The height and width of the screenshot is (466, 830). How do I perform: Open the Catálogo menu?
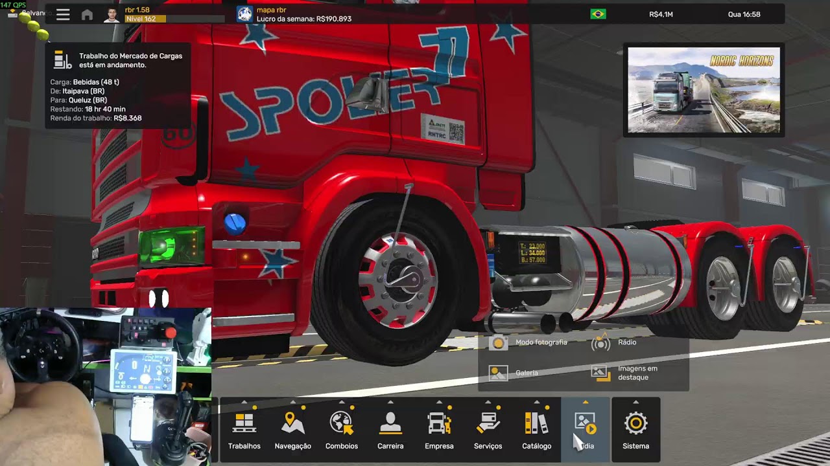click(537, 430)
